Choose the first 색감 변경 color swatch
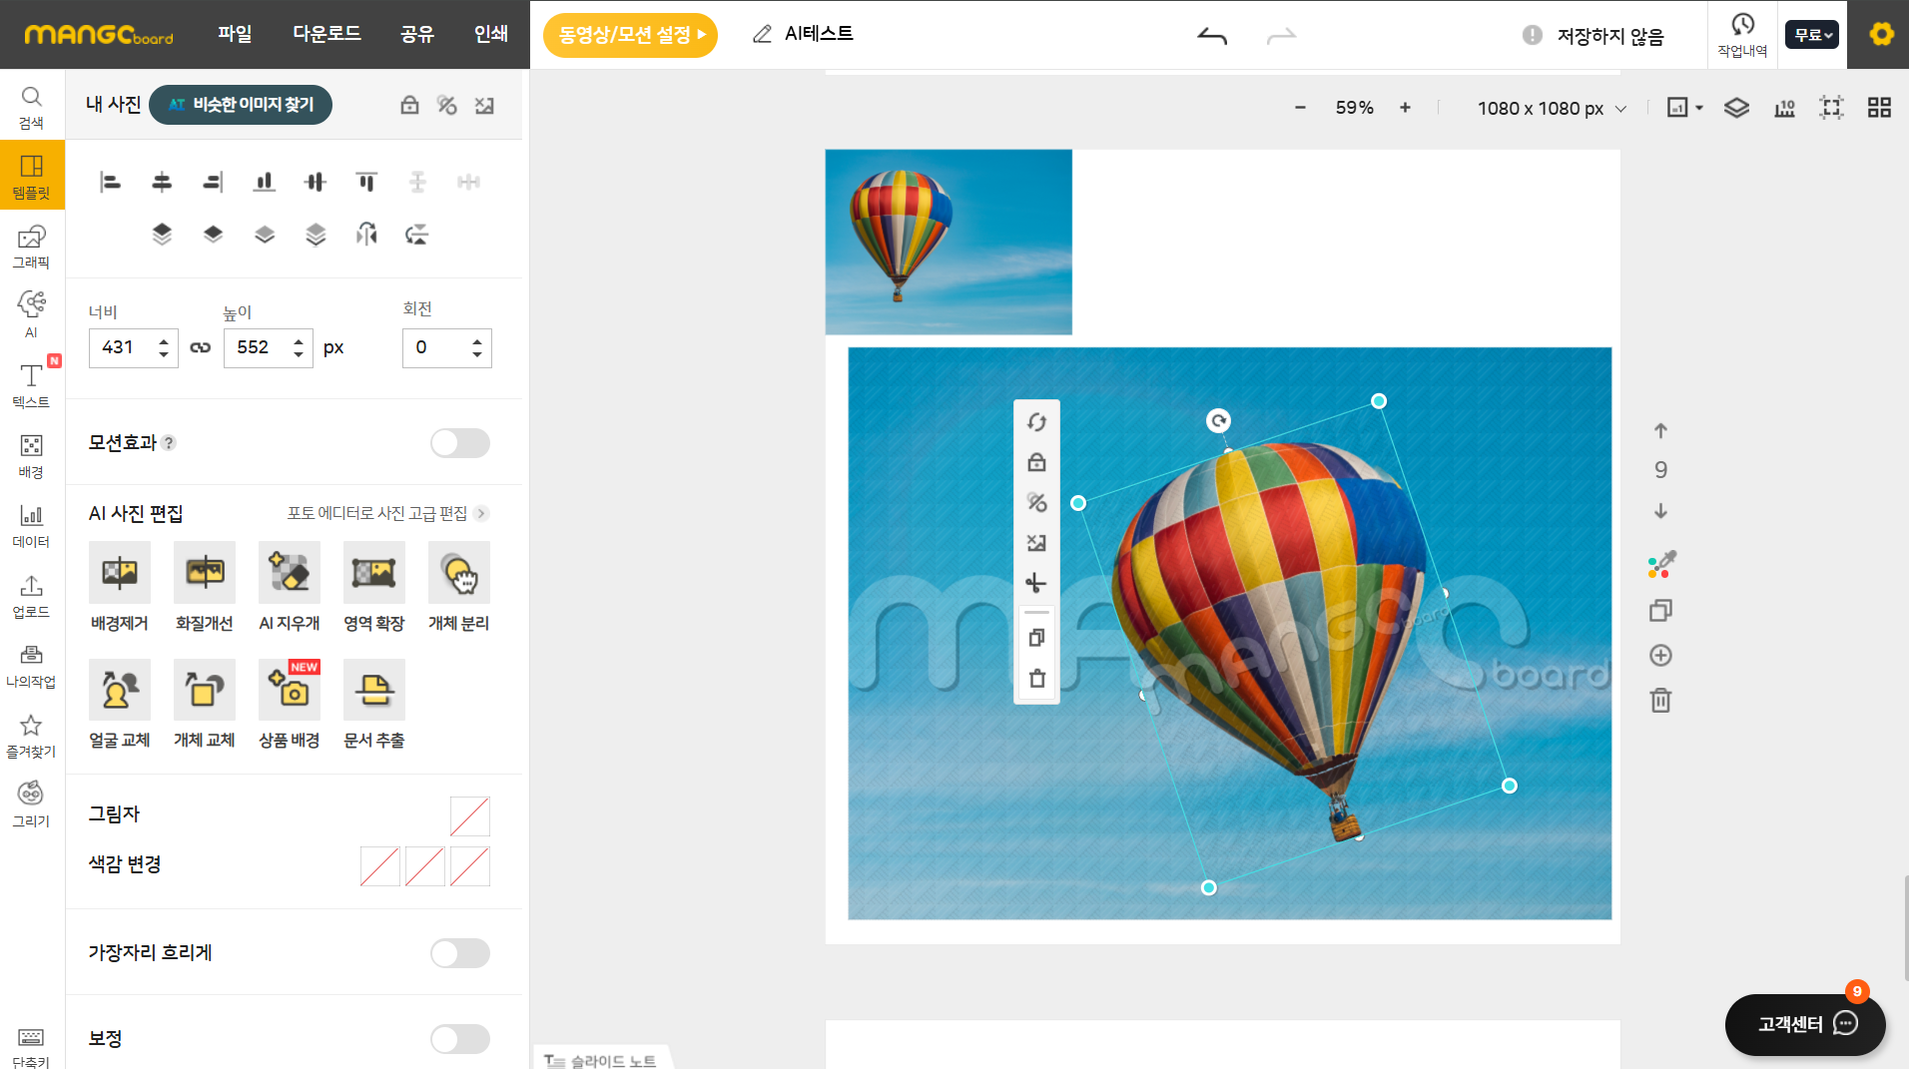Viewport: 1909px width, 1069px height. pos(380,866)
